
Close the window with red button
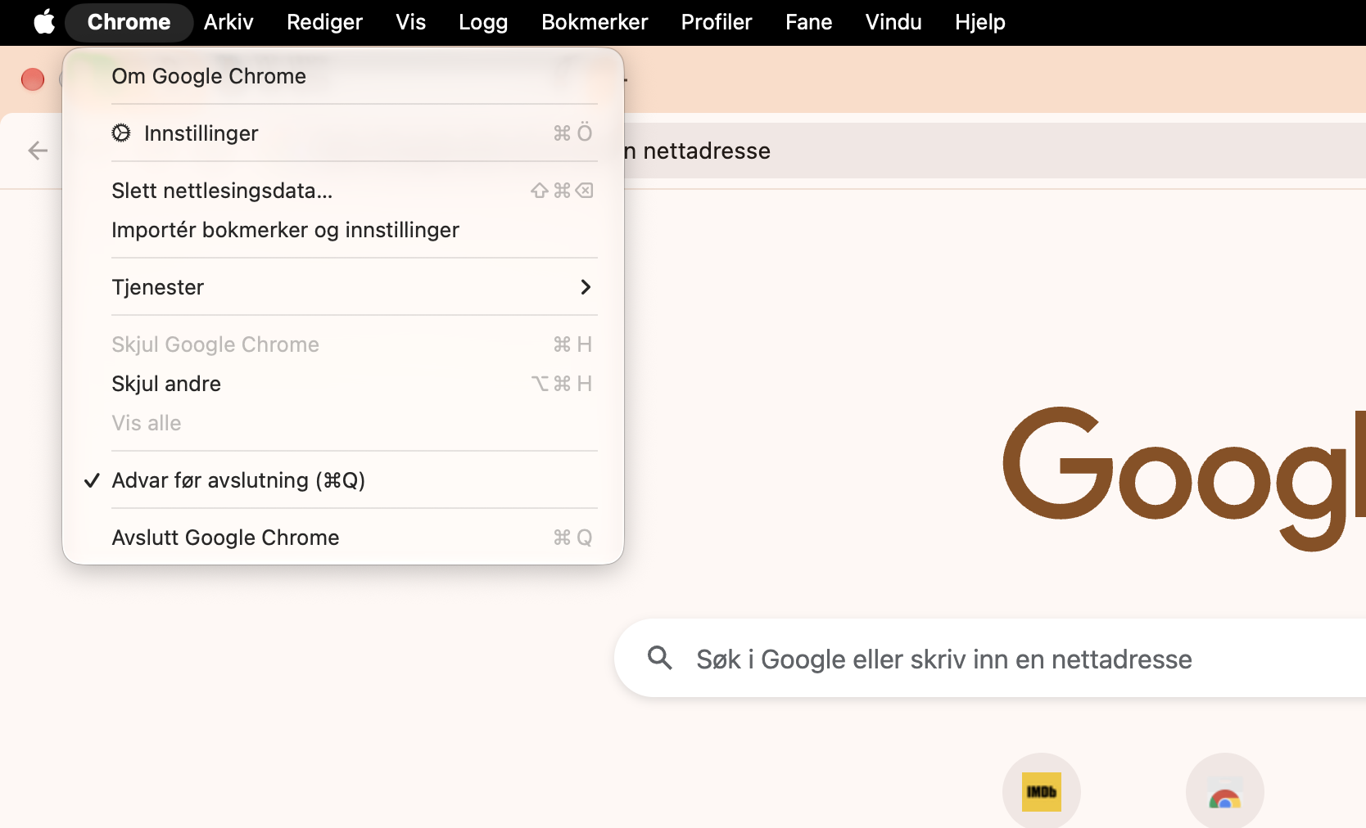pyautogui.click(x=33, y=79)
